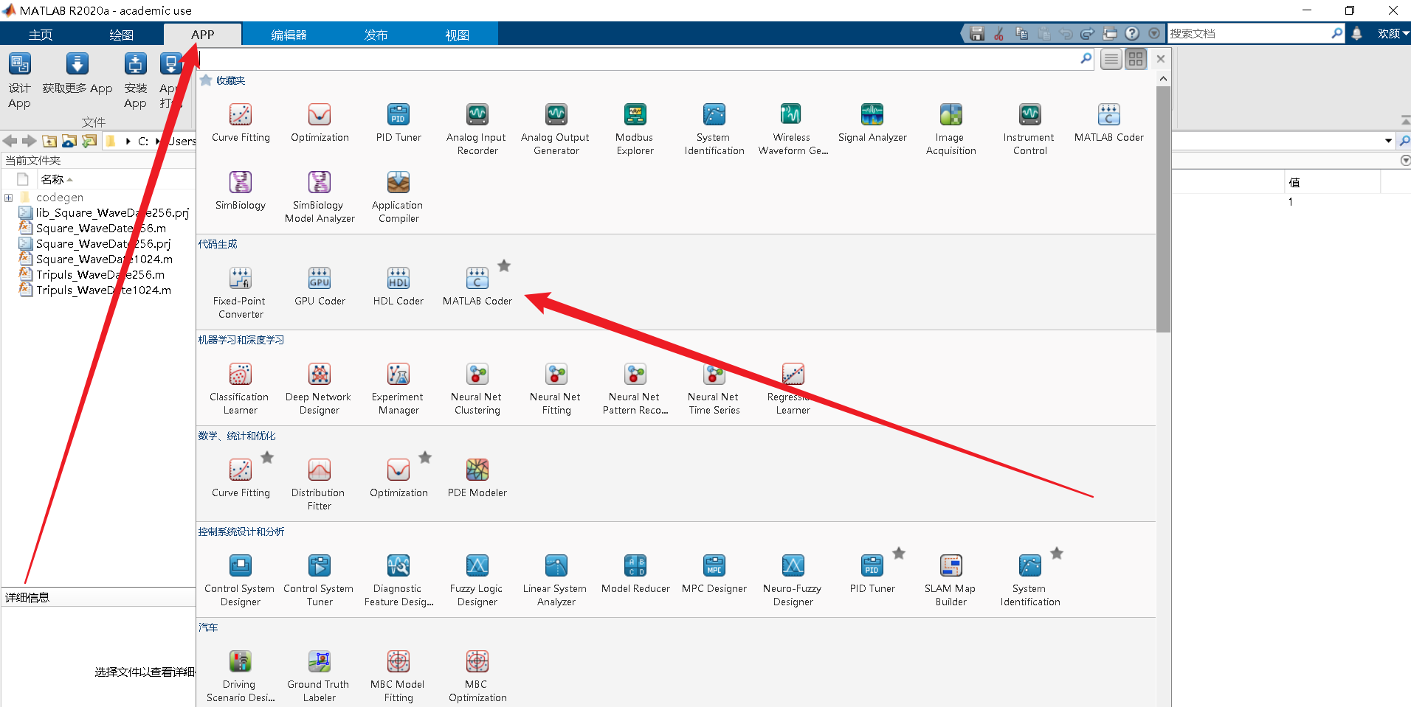1411x707 pixels.
Task: Open the user account dropdown menu
Action: (x=1393, y=33)
